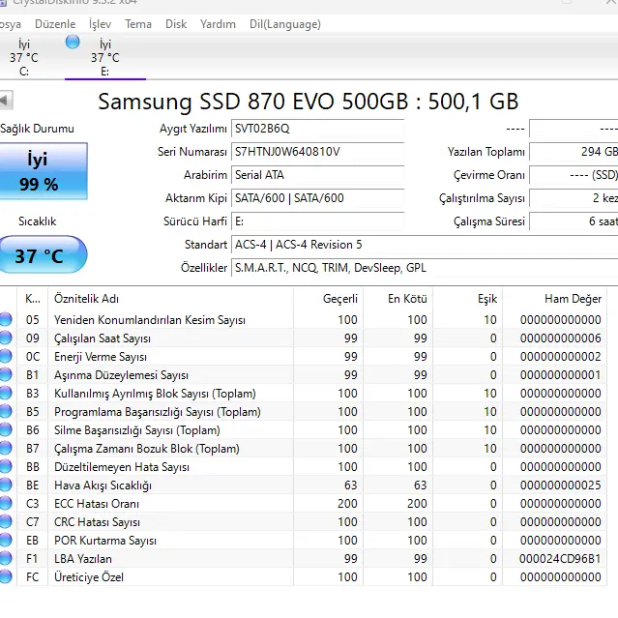This screenshot has height=618, width=618.
Task: Open the Tema menu
Action: point(138,24)
